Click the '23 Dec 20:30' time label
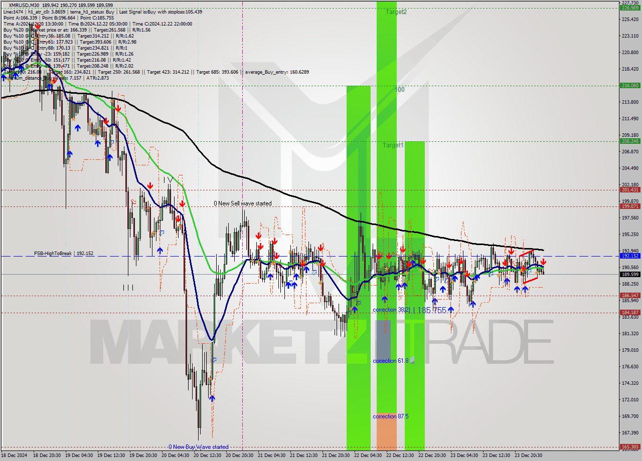 529,455
